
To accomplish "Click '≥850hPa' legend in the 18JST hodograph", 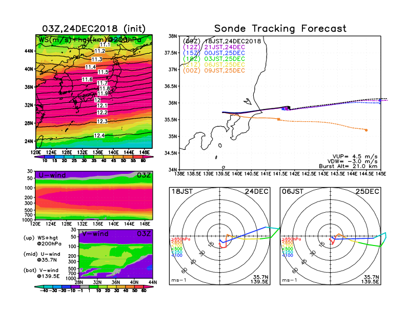I will tap(180, 239).
